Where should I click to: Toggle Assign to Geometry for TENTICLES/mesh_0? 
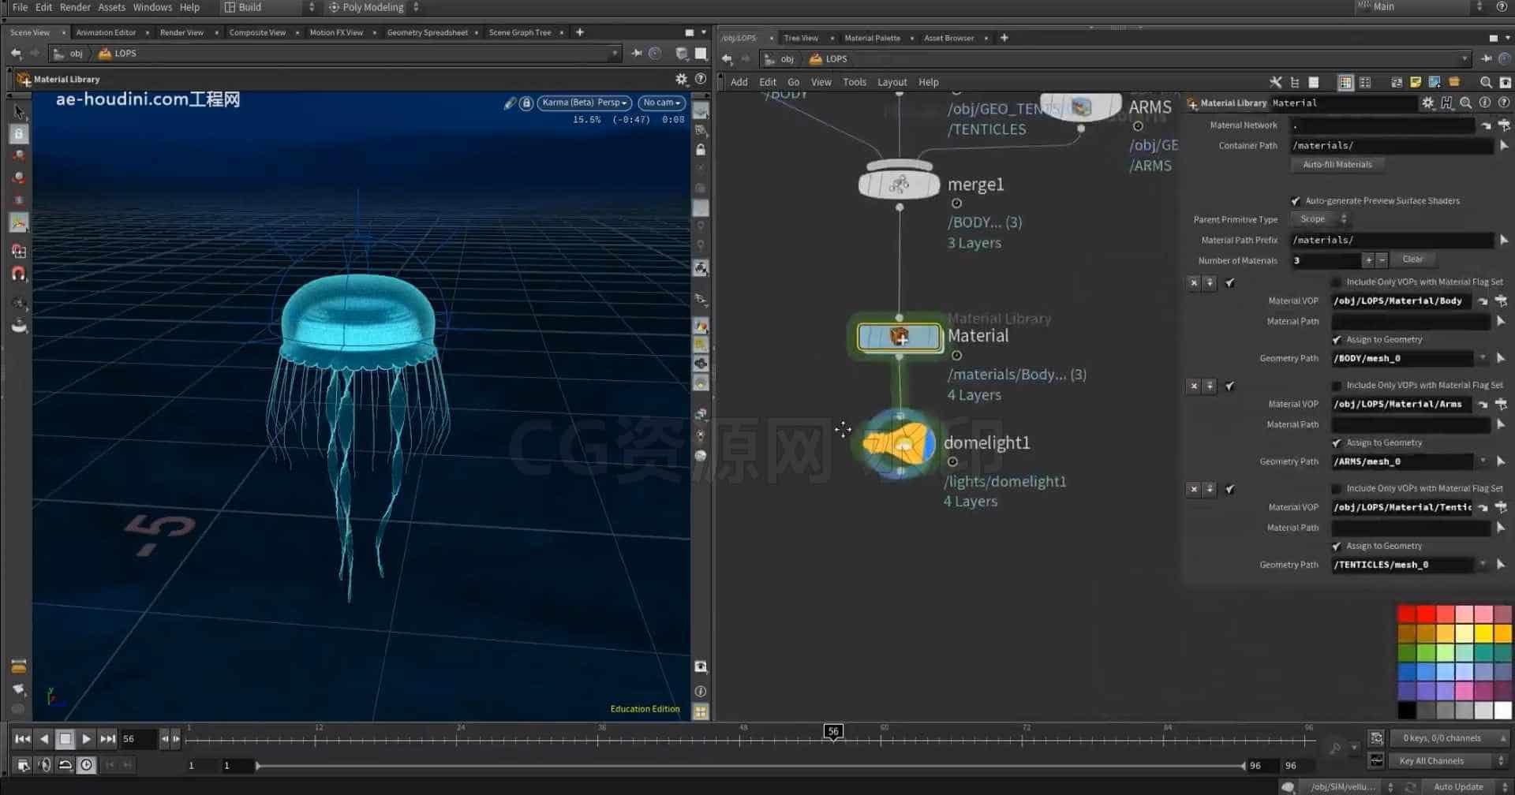1336,547
